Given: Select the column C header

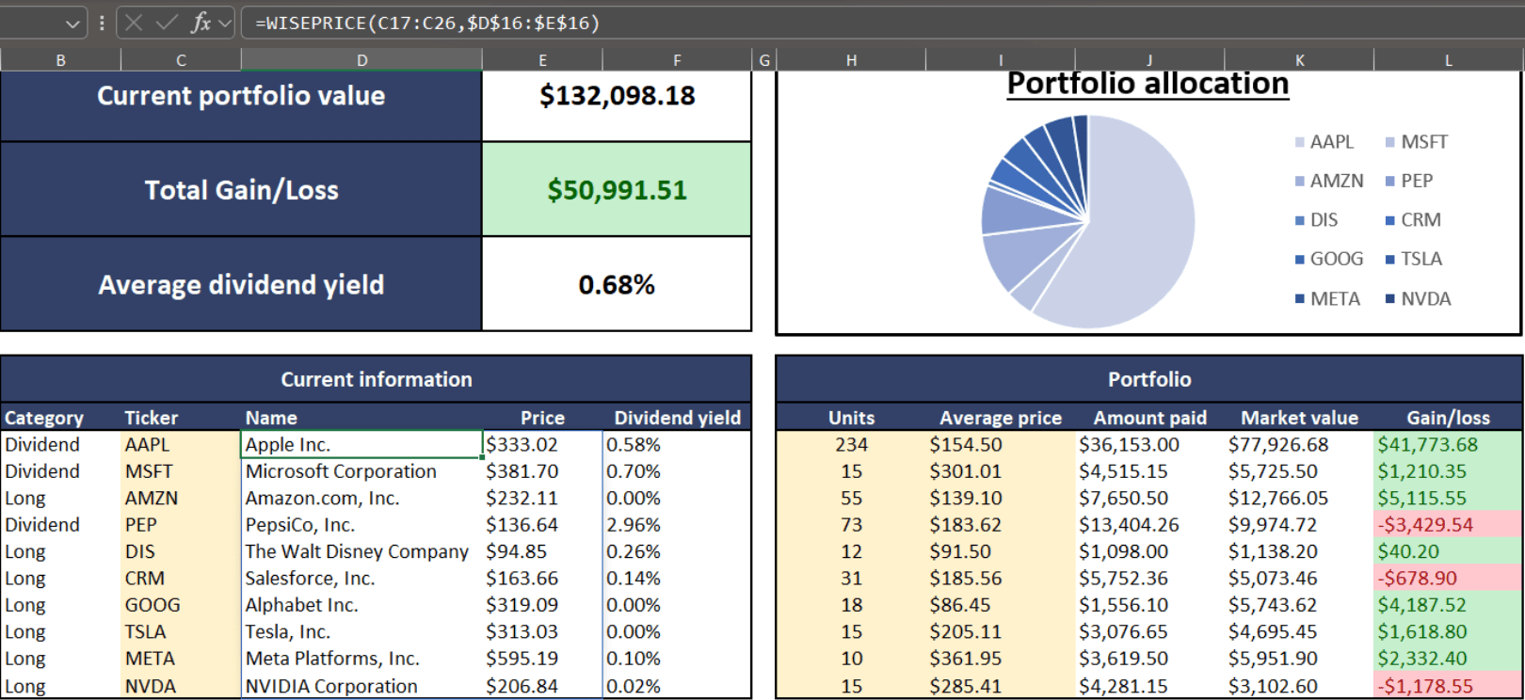Looking at the screenshot, I should click(x=181, y=60).
